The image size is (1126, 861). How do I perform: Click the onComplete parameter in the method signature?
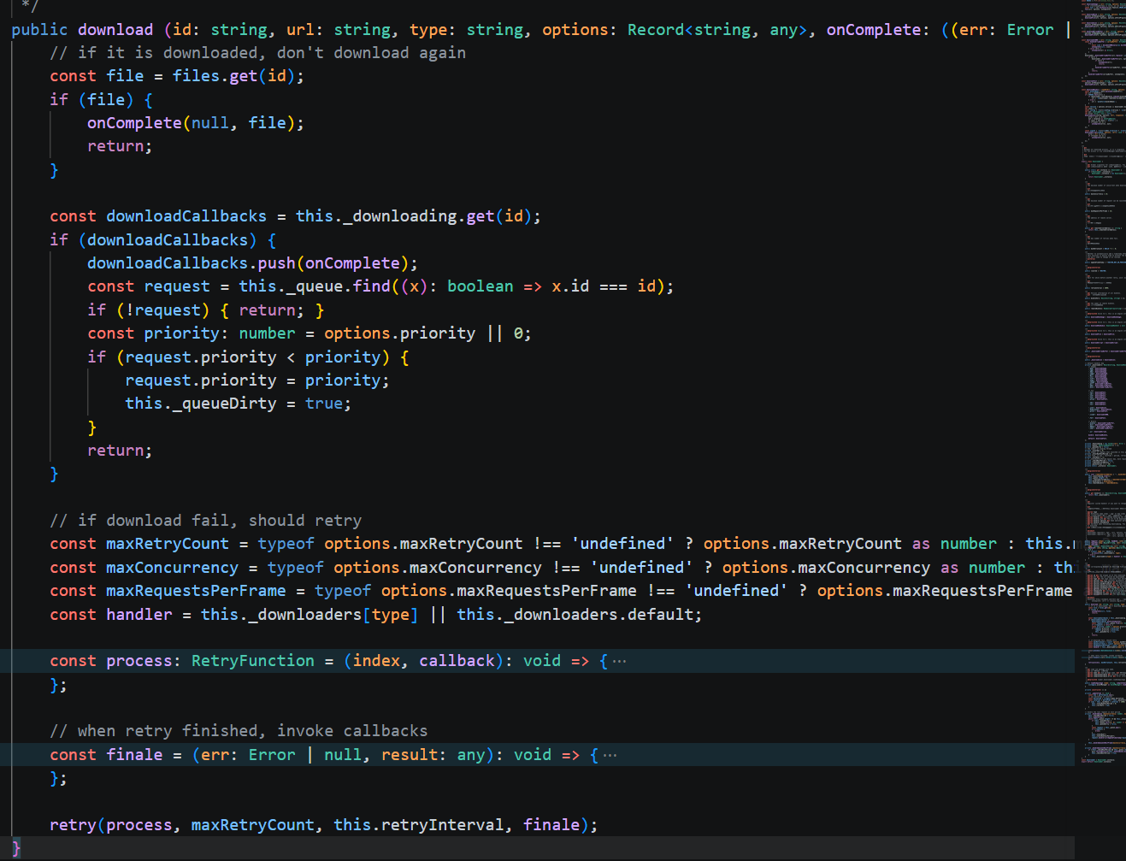(x=873, y=30)
